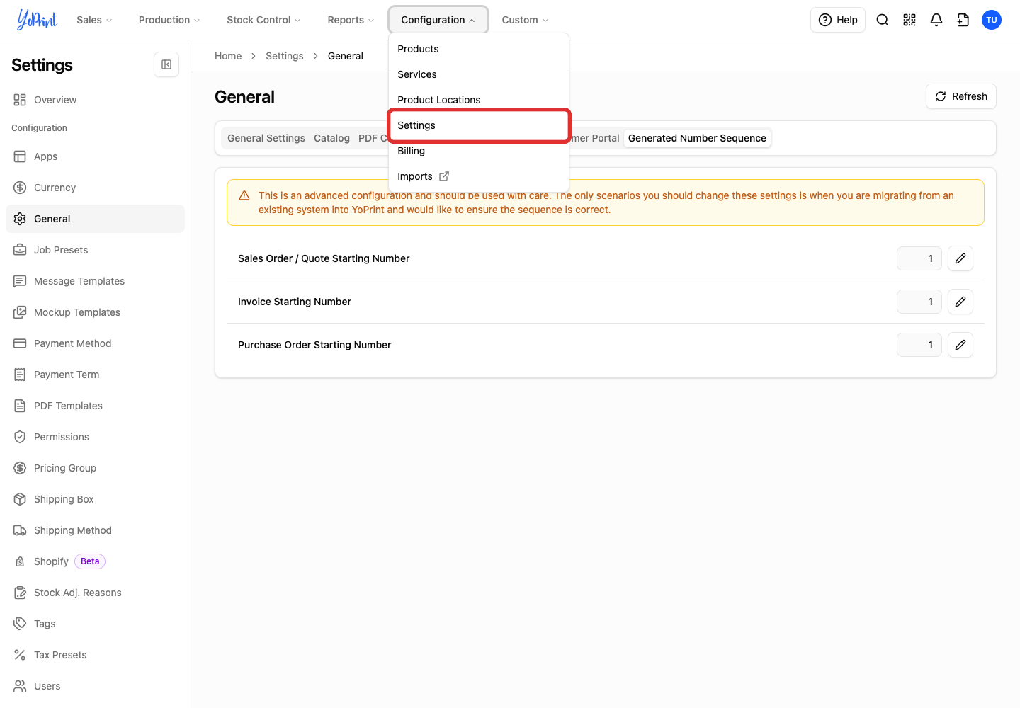
Task: Open Pricing Group in sidebar
Action: point(95,468)
